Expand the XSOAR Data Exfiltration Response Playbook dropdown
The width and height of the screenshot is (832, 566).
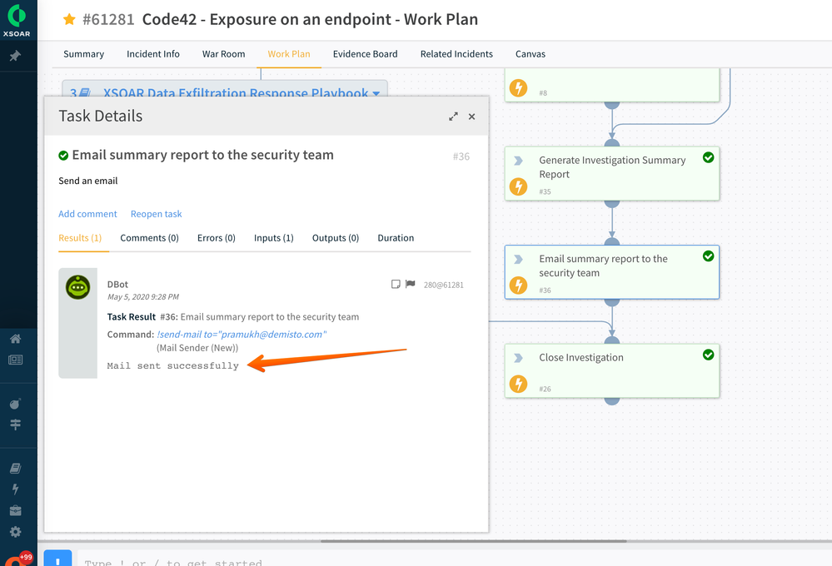pyautogui.click(x=376, y=93)
